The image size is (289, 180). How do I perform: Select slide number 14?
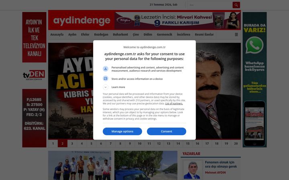click(178, 144)
